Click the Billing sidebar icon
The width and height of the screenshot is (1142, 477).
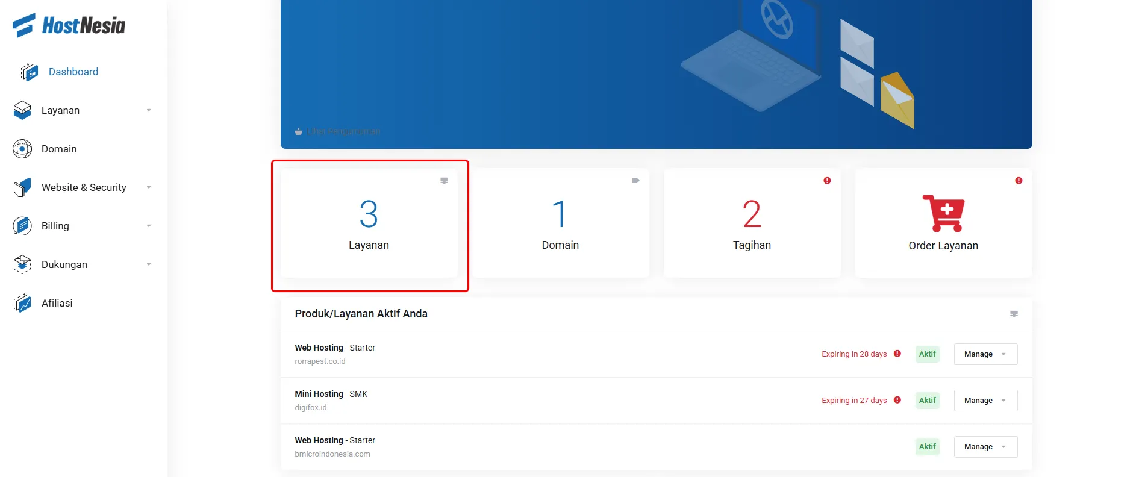22,226
